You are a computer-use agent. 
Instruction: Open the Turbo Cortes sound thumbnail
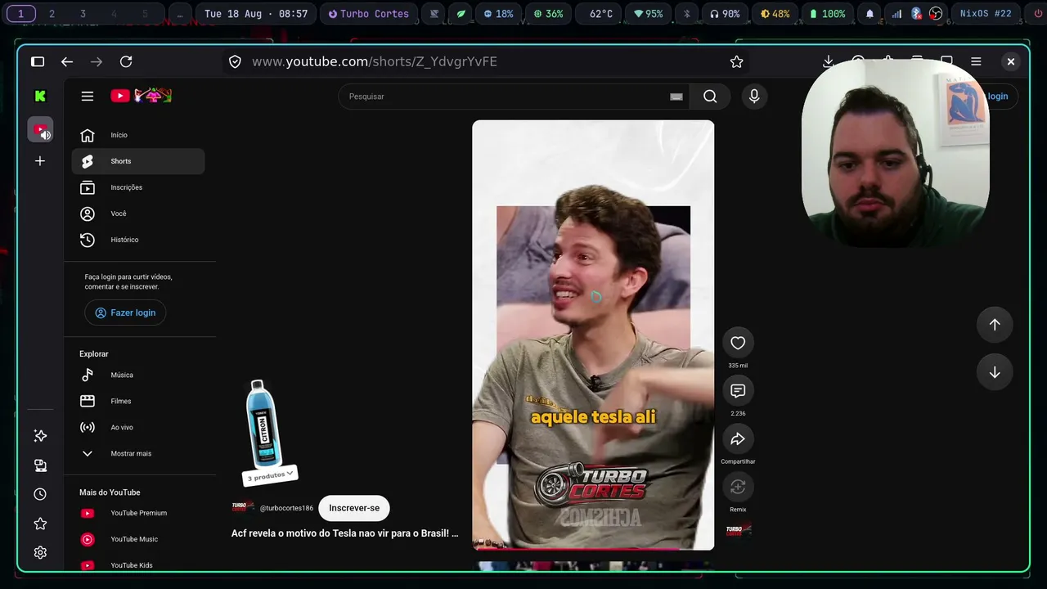[738, 530]
